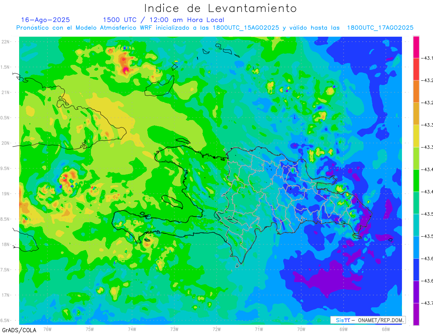Click the "70W" longitude label

coord(301,329)
